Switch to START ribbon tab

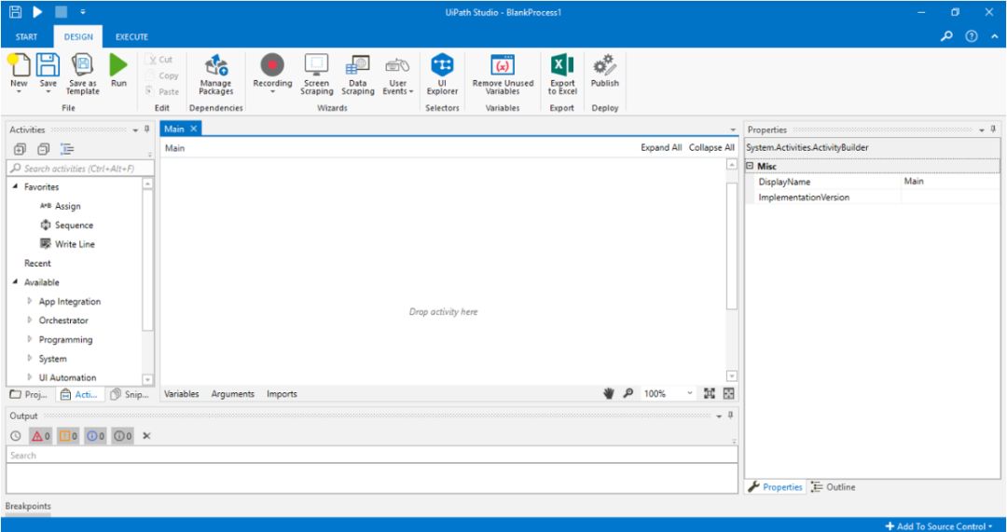coord(26,36)
